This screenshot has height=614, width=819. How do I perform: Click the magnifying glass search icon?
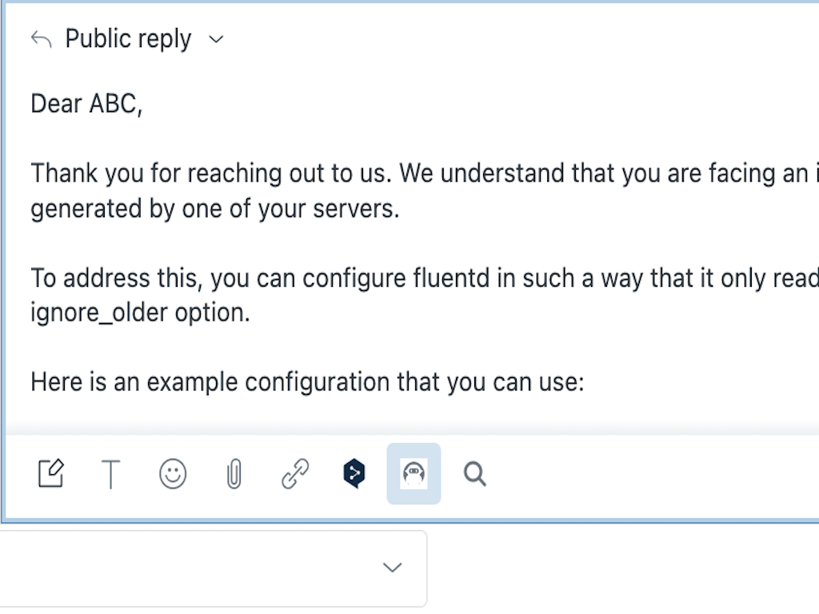(475, 474)
